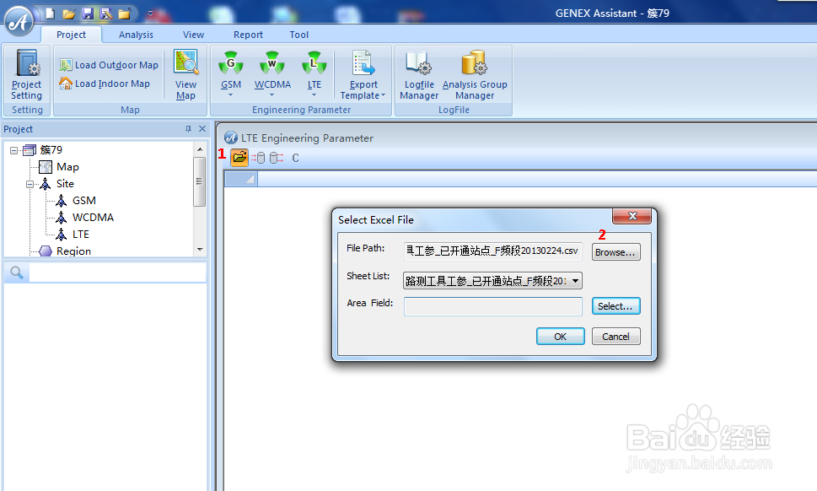Select the LTE site node in tree

[x=80, y=234]
